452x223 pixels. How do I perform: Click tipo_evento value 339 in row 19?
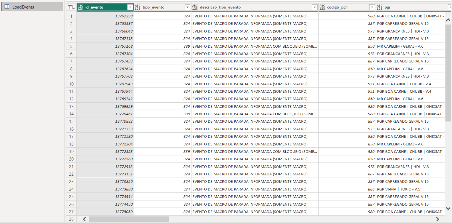point(163,151)
